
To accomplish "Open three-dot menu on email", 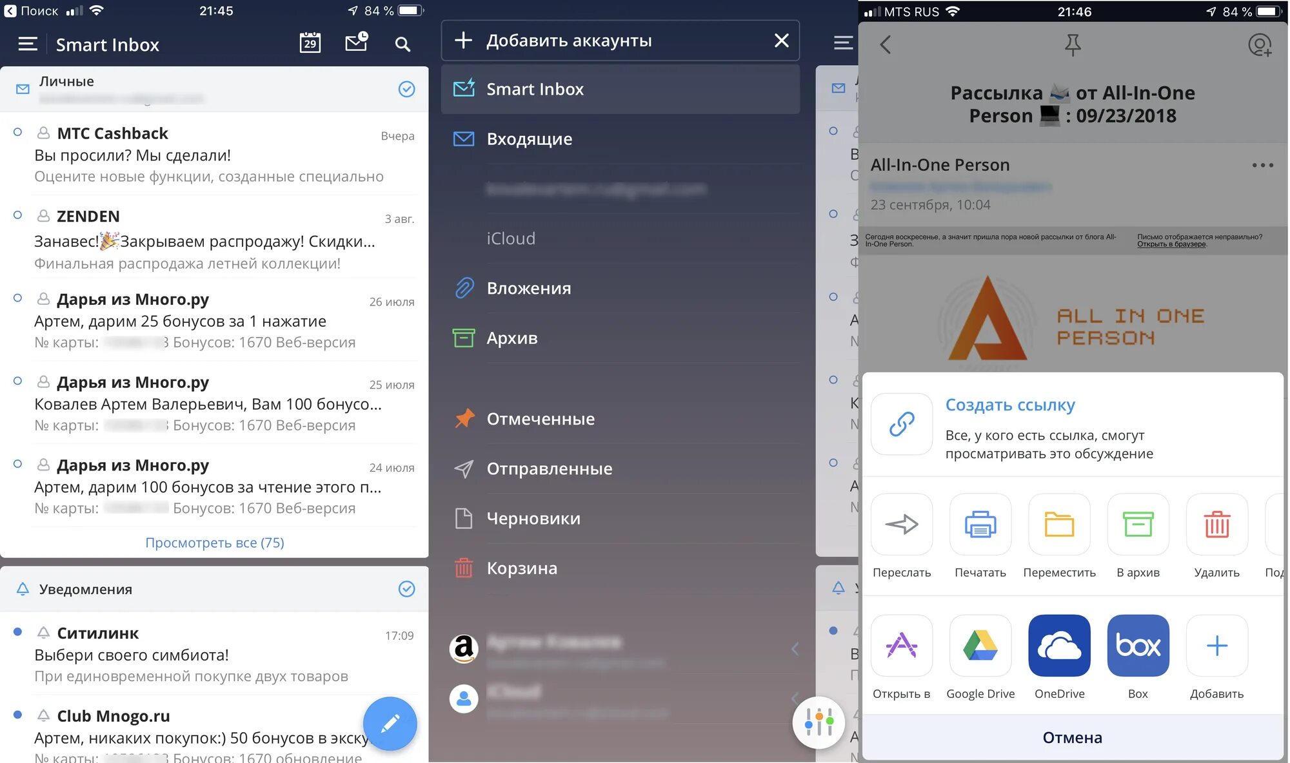I will [x=1263, y=164].
